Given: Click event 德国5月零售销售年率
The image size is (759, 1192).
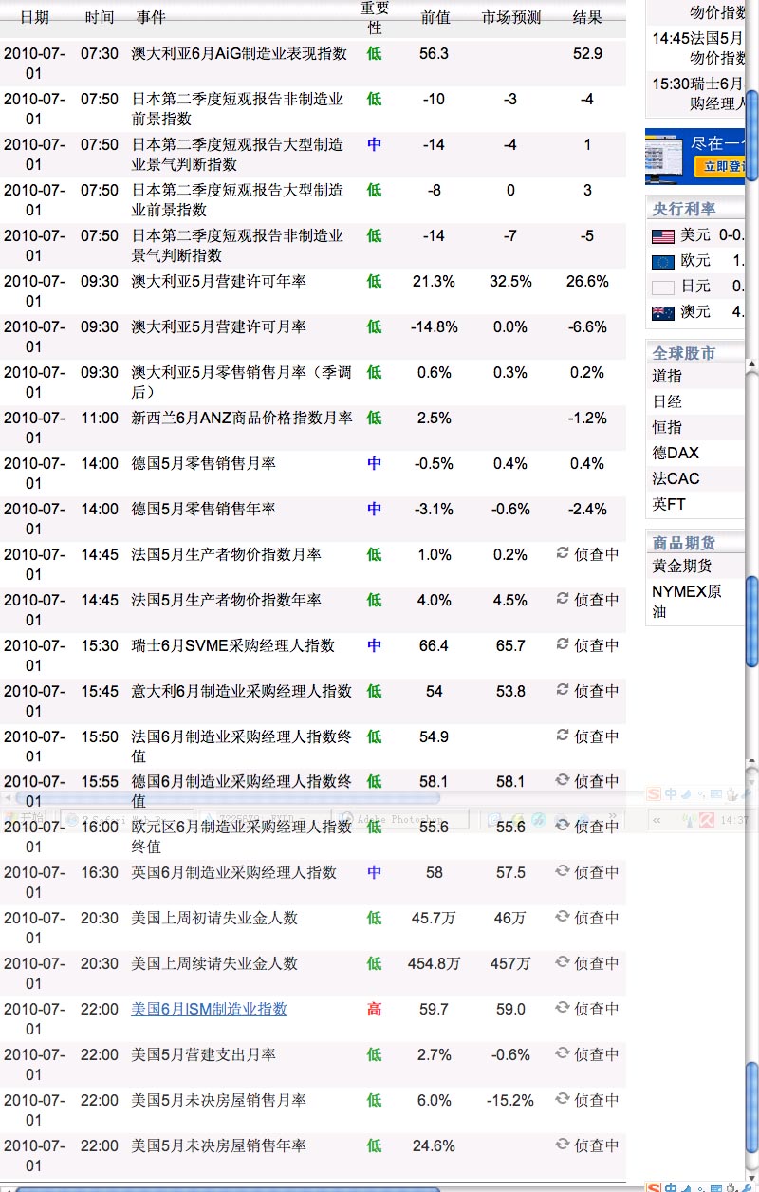Looking at the screenshot, I should coord(203,510).
